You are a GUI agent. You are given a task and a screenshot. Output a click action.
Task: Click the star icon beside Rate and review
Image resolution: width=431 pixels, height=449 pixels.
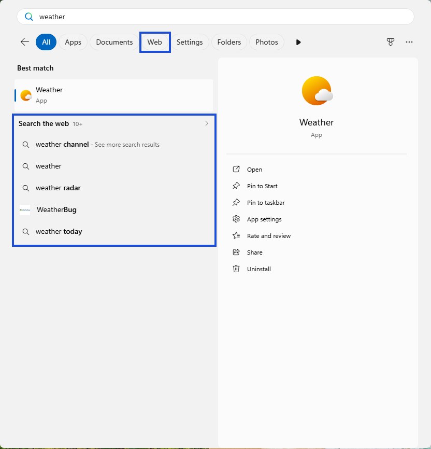pos(236,236)
